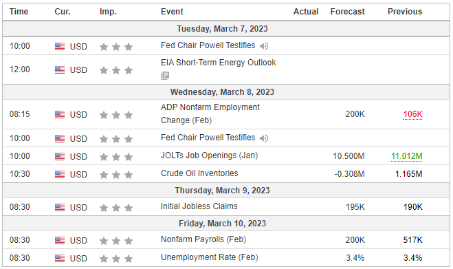The width and height of the screenshot is (453, 269).
Task: Open Unemployment Rate (Feb) event link
Action: click(x=210, y=257)
